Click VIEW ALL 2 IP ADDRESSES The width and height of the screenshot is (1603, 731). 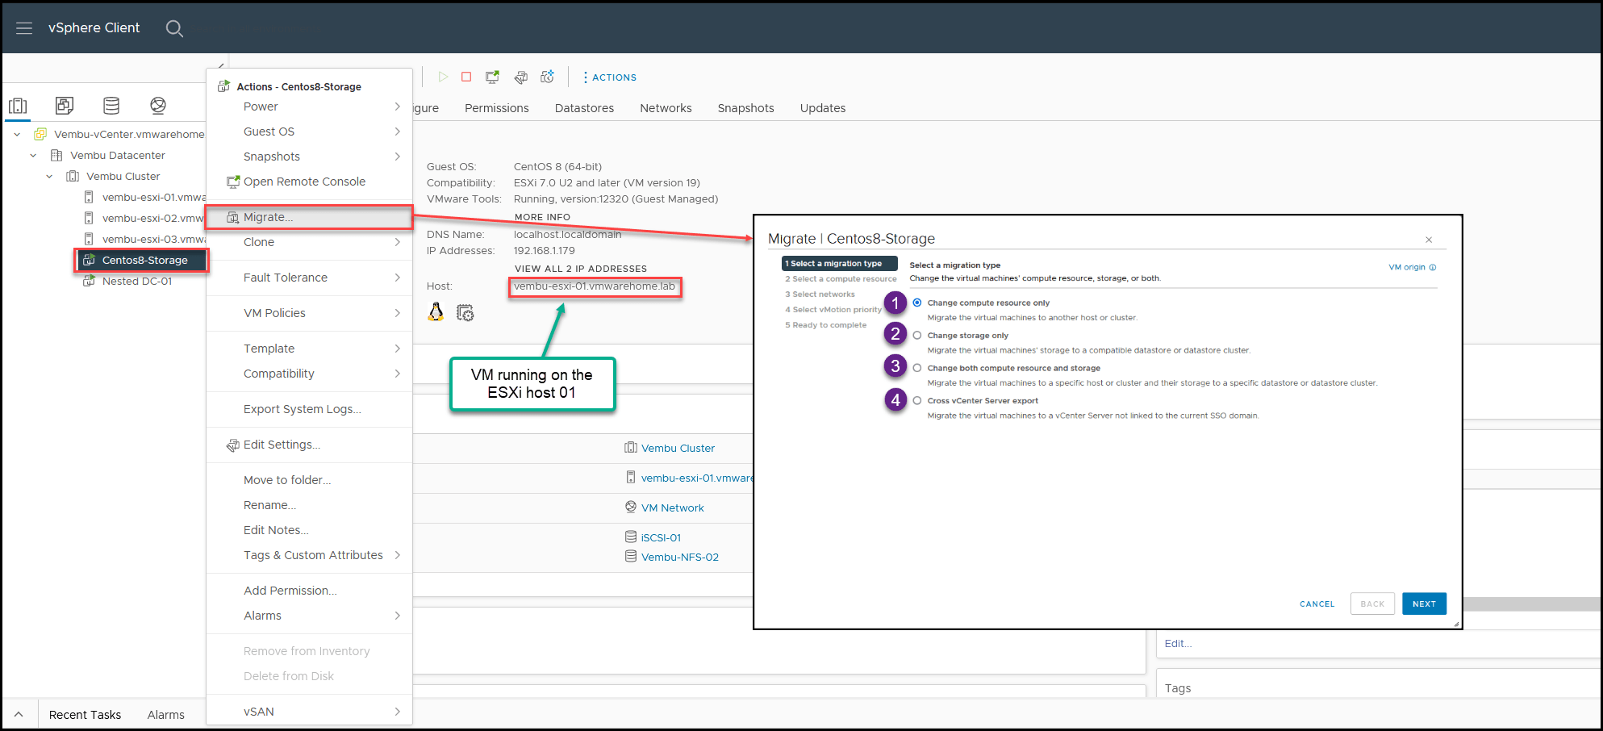point(581,269)
